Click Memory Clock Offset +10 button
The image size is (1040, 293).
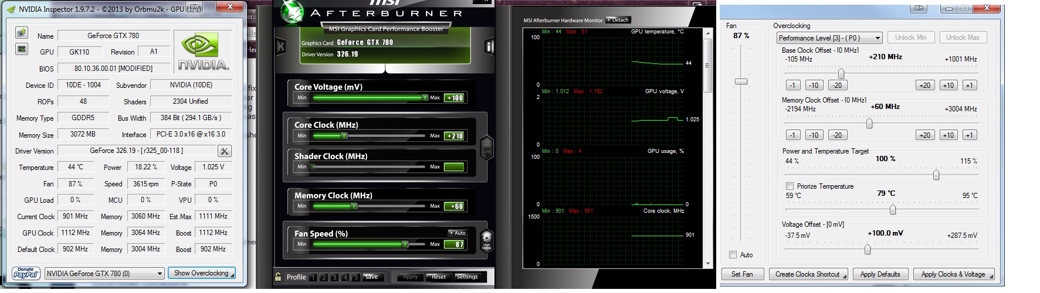[x=948, y=135]
